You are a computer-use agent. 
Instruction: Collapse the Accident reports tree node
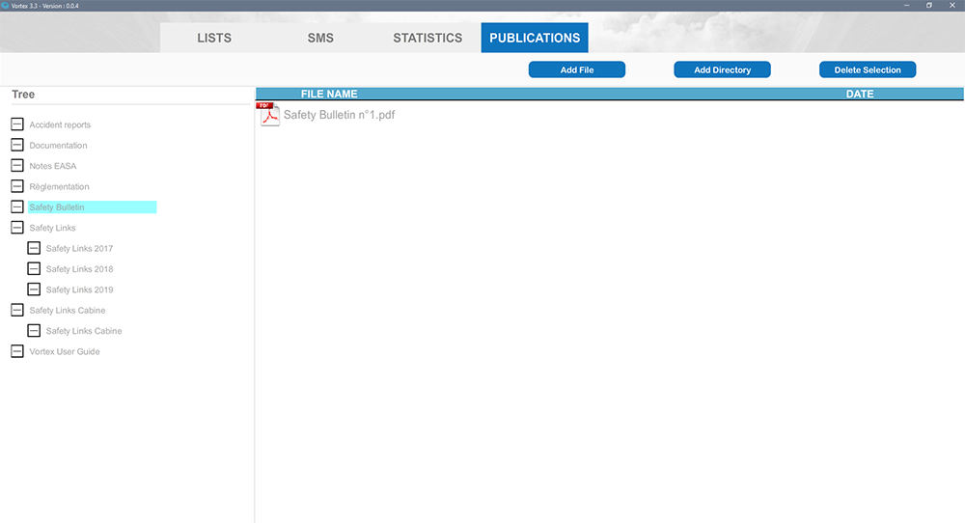pos(17,124)
